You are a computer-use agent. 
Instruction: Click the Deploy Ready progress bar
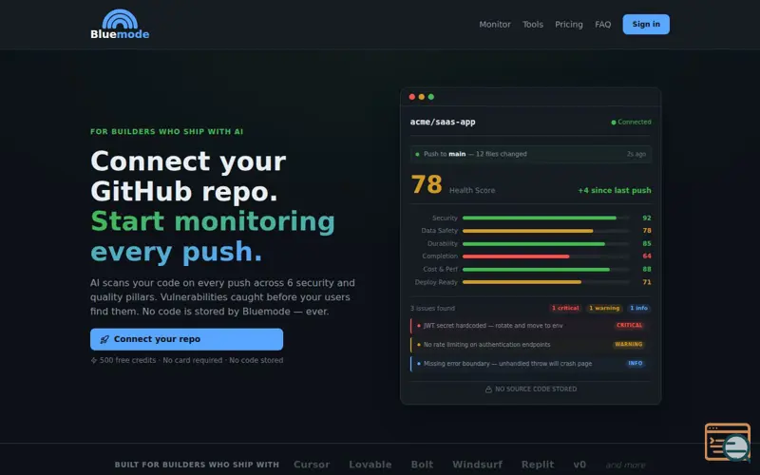545,282
